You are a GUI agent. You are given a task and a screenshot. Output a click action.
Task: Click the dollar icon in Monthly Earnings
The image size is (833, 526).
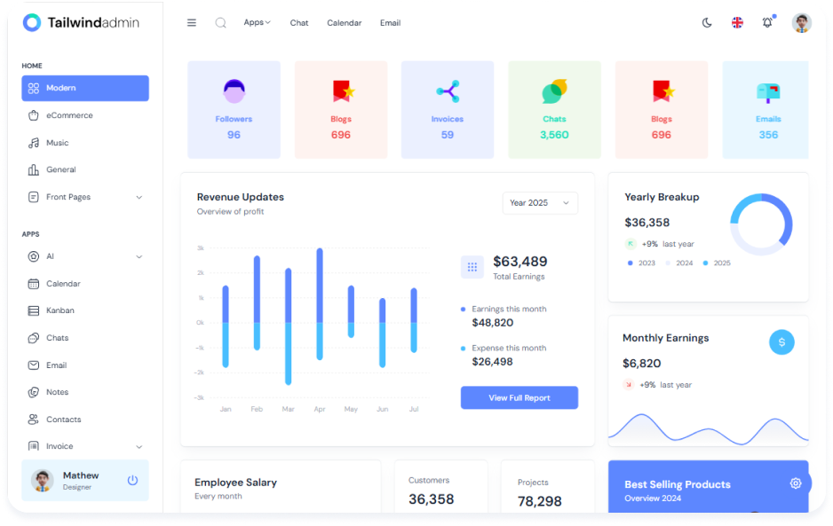[x=781, y=342]
